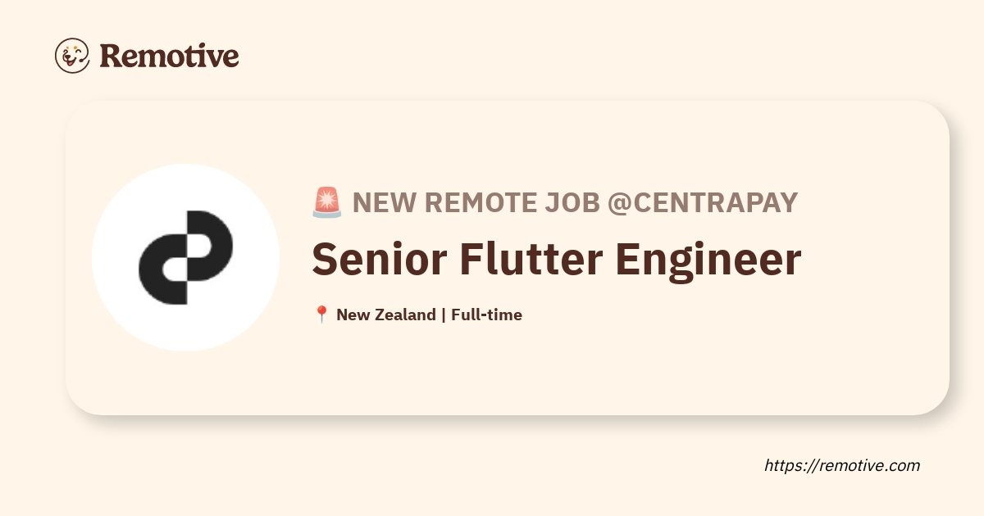984x516 pixels.
Task: Click the pipe separator before Full-time
Action: click(x=443, y=315)
